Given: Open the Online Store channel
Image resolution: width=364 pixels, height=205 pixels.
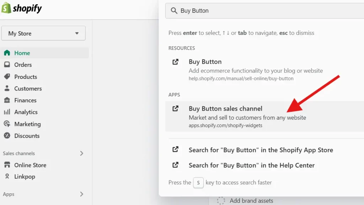Looking at the screenshot, I should click(x=31, y=165).
